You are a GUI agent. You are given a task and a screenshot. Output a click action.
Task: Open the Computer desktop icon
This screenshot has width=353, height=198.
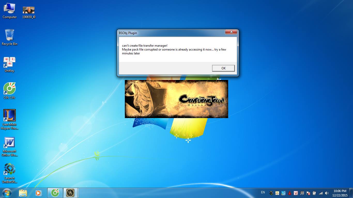coord(10,11)
